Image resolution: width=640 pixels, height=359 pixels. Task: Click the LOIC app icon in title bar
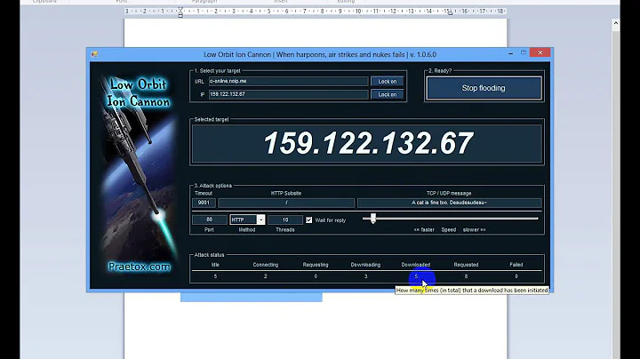[x=95, y=54]
